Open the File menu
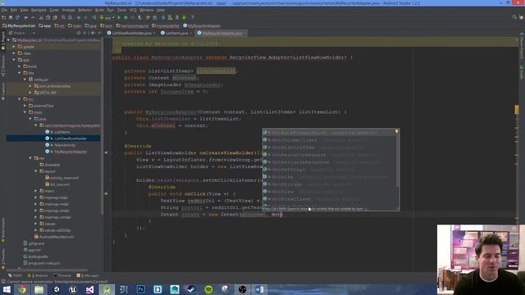 [x=4, y=10]
